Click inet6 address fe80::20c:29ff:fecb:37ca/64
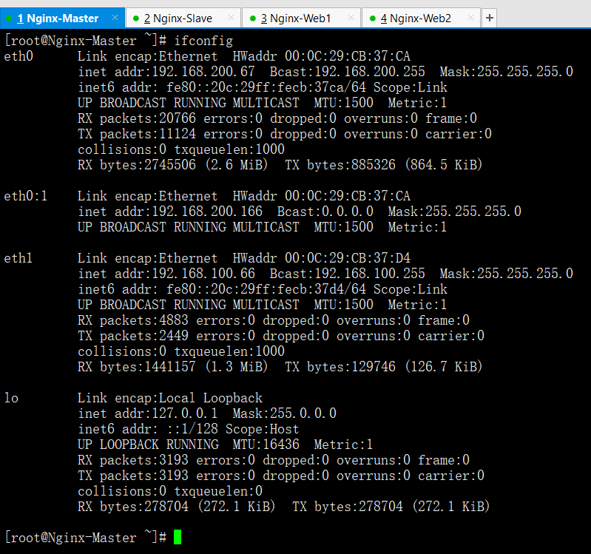 coord(266,87)
